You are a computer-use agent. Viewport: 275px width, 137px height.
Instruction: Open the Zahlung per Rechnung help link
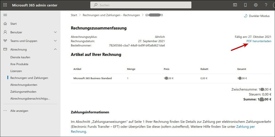pos(245,127)
